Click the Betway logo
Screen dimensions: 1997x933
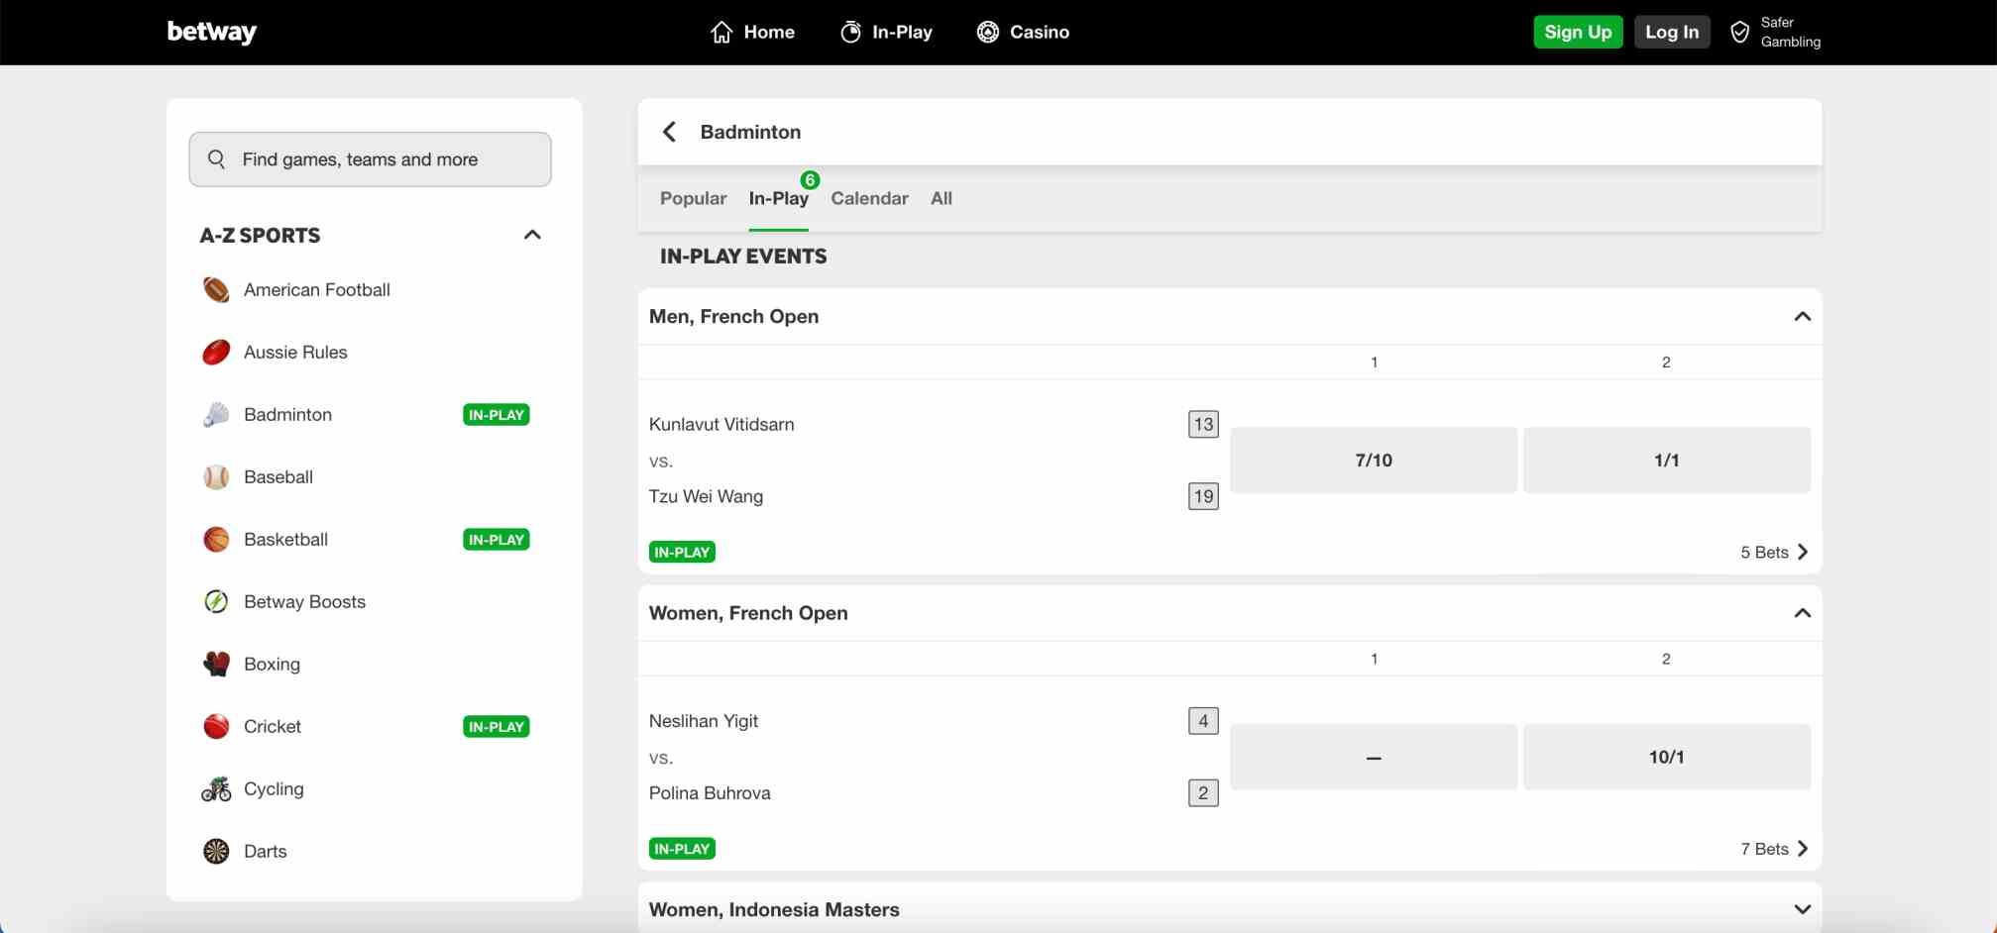211,32
